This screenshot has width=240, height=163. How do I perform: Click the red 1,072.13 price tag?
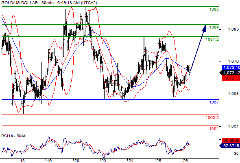point(231,78)
